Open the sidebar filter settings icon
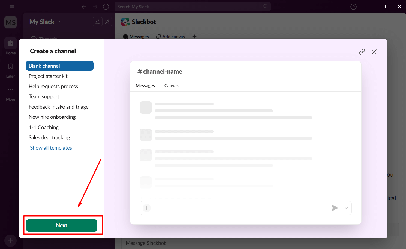Image resolution: width=406 pixels, height=249 pixels. click(97, 22)
